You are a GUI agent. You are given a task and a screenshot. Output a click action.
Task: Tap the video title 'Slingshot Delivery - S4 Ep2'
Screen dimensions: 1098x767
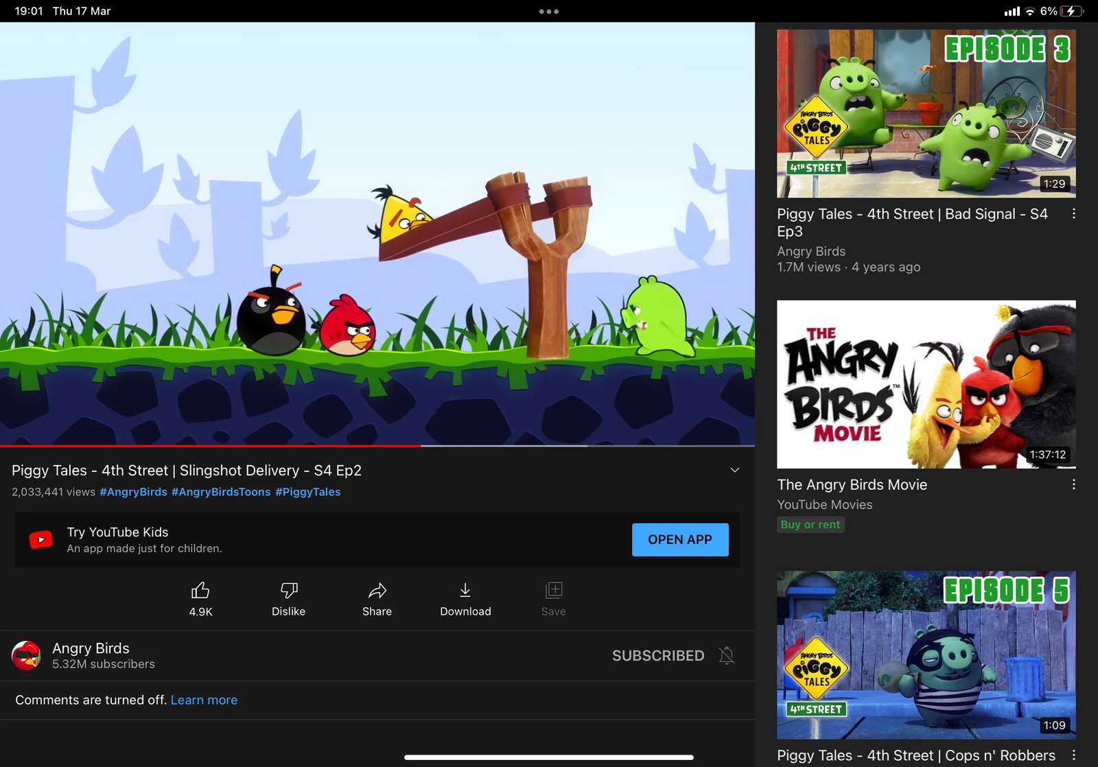[x=187, y=470]
